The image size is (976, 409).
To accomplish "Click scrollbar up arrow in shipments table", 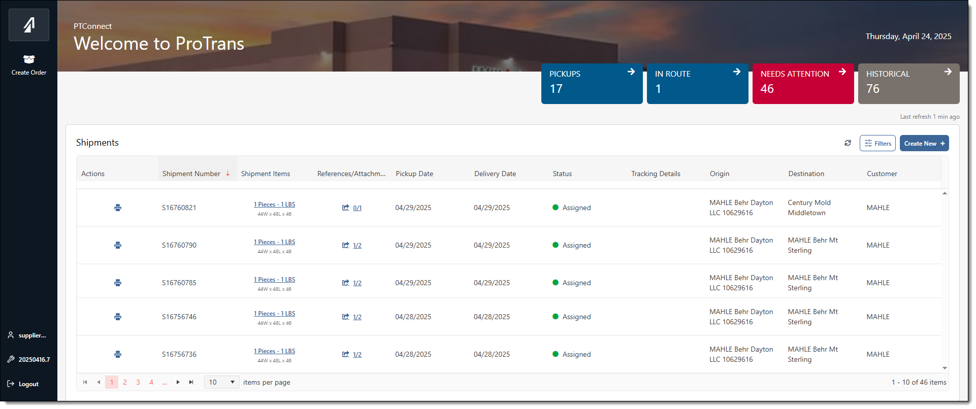I will pos(945,193).
